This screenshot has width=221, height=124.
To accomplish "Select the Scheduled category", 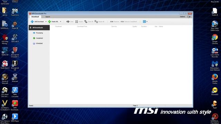I will click(39, 43).
